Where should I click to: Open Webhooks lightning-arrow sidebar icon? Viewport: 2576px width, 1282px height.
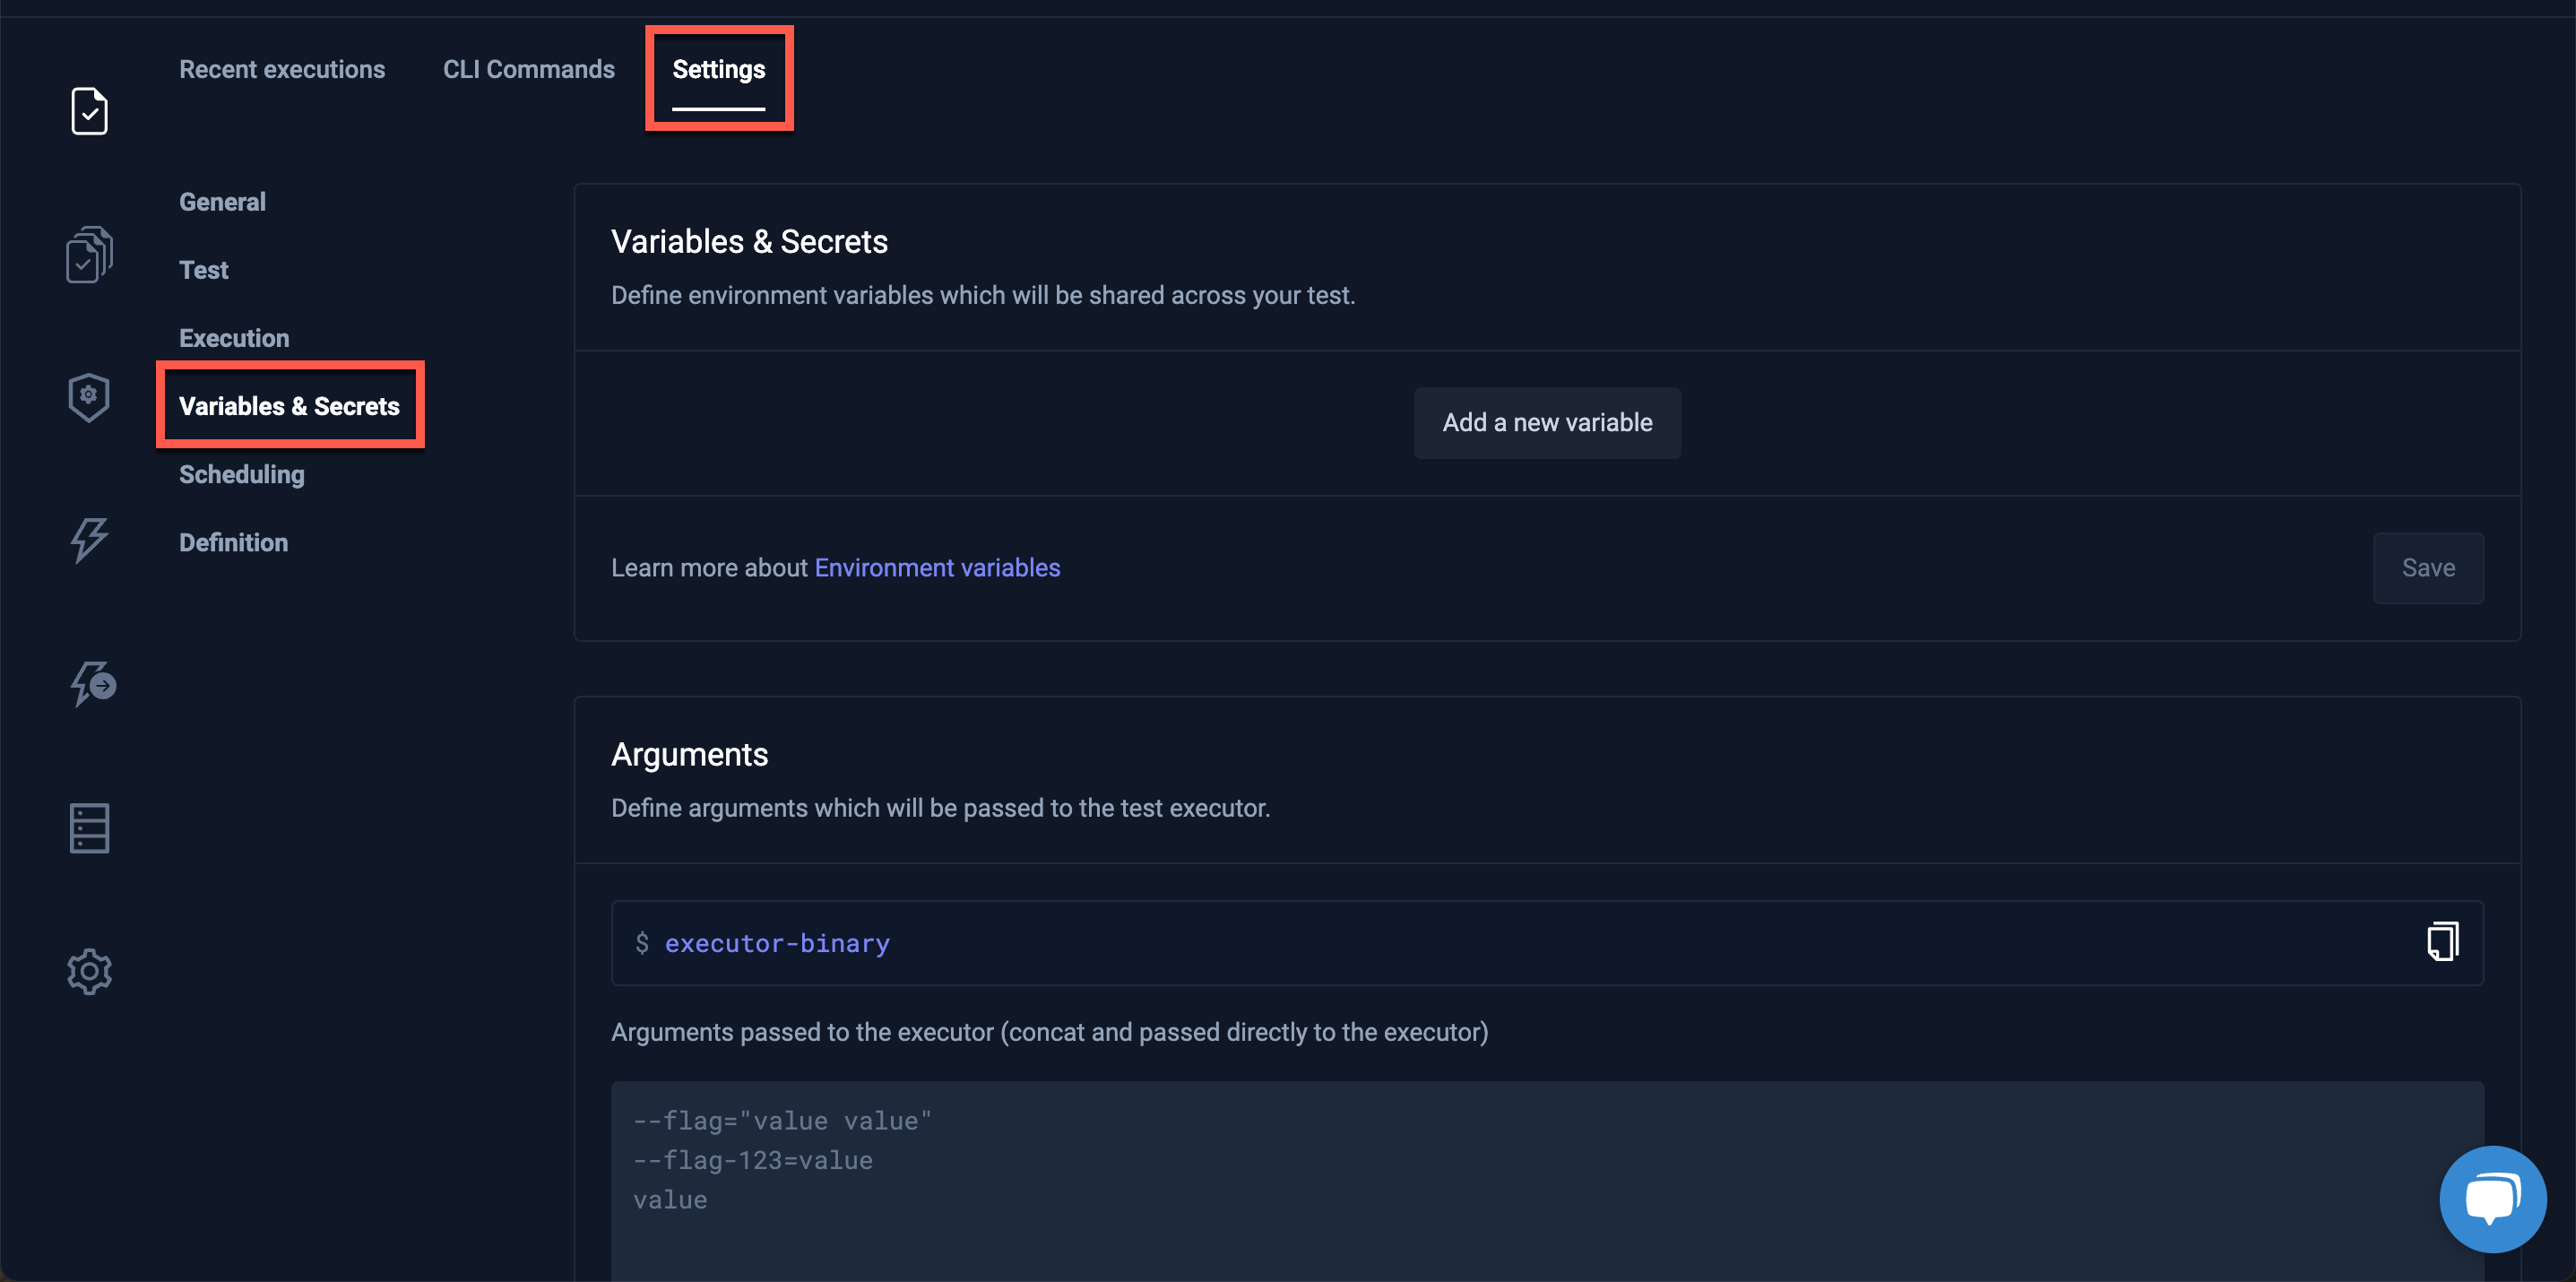(x=92, y=684)
